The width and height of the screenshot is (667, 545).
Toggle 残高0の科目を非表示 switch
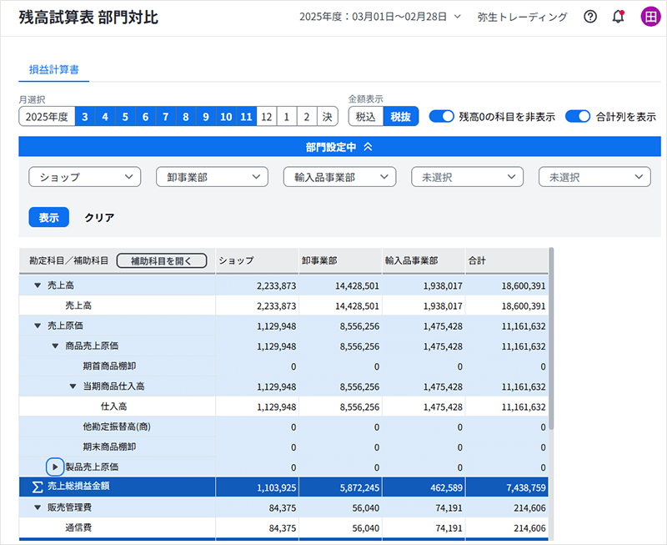click(441, 117)
